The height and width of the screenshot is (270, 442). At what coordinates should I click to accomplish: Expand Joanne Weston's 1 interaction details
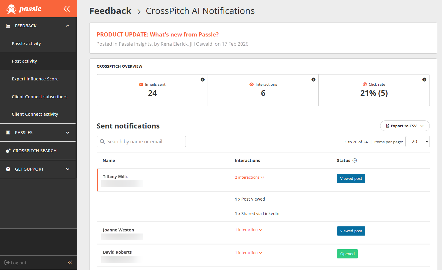pyautogui.click(x=249, y=230)
